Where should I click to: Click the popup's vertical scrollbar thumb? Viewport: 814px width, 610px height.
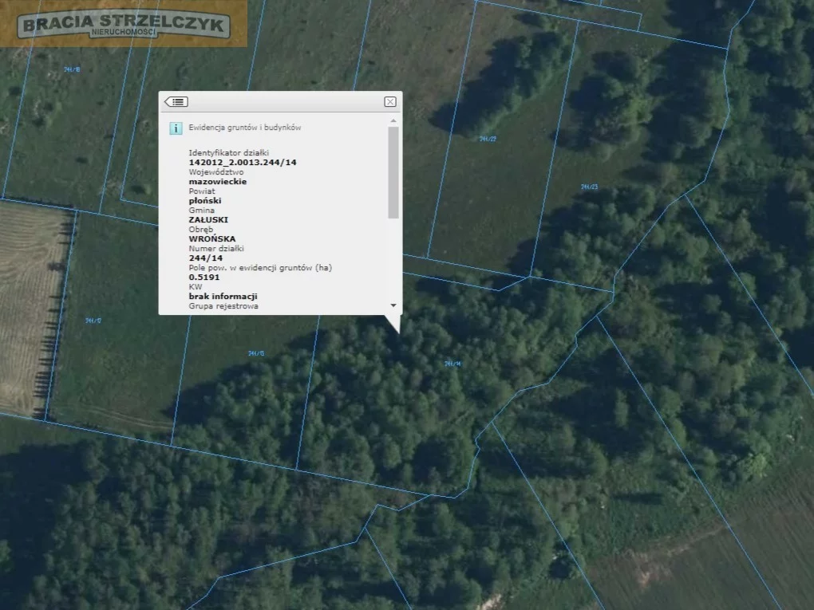(393, 171)
